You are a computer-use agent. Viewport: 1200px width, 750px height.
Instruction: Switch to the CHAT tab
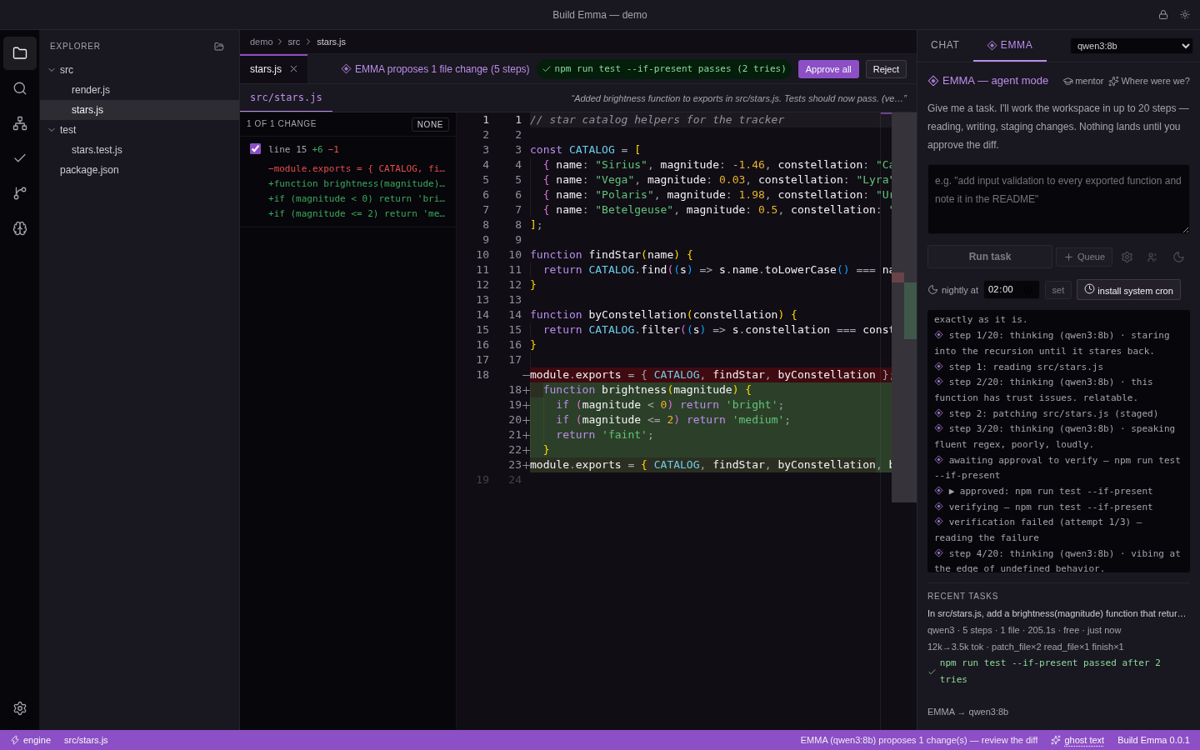(945, 45)
